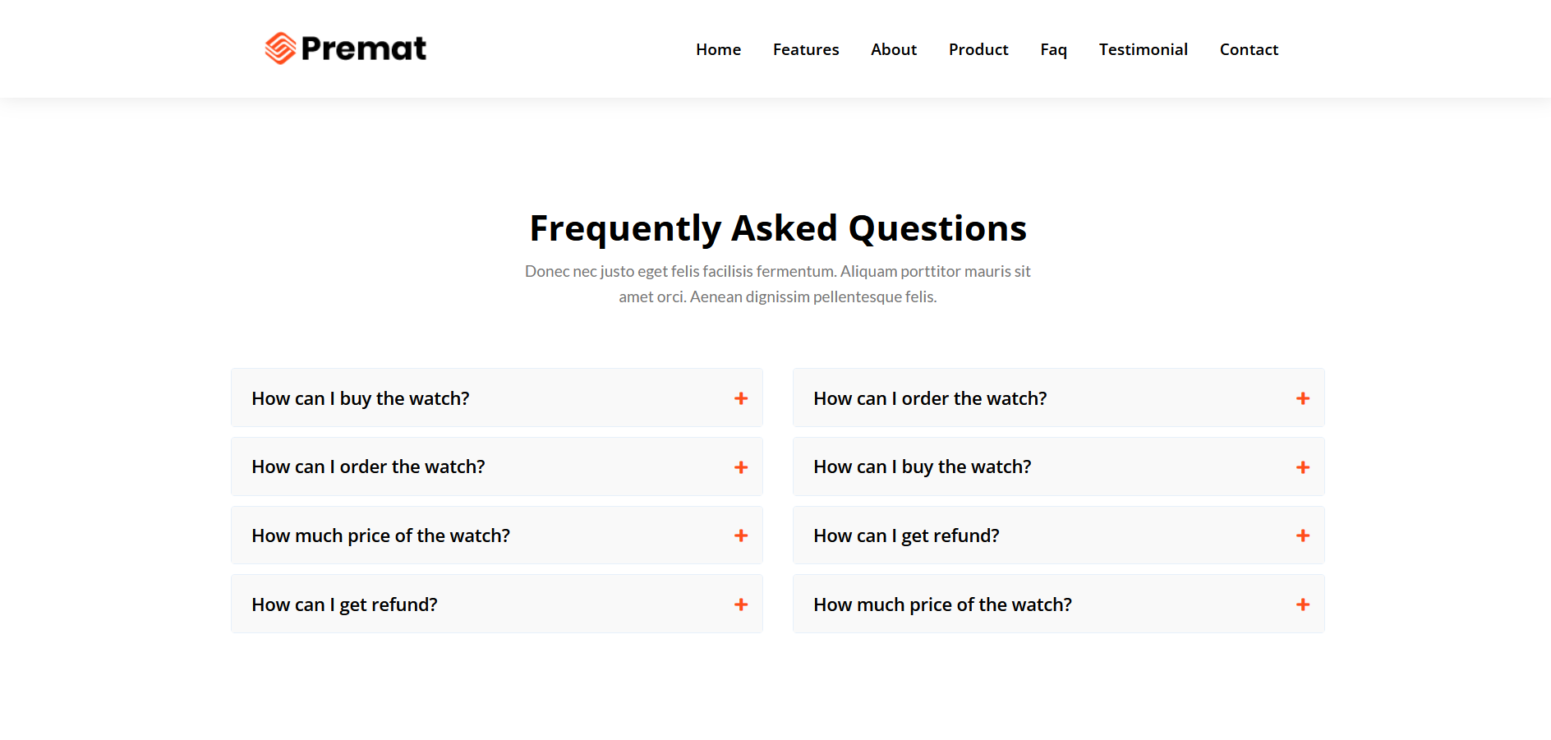This screenshot has width=1551, height=740.
Task: Click the orange Premat logo icon
Action: click(x=280, y=48)
